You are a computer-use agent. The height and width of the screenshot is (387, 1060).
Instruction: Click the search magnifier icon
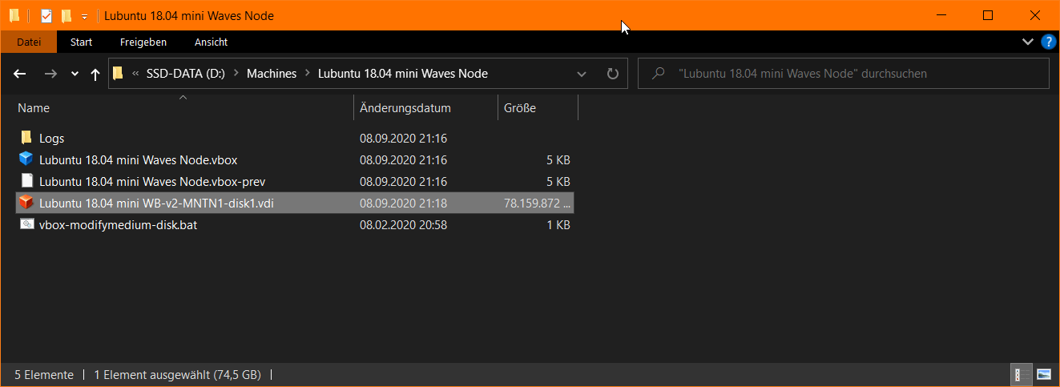[x=659, y=74]
